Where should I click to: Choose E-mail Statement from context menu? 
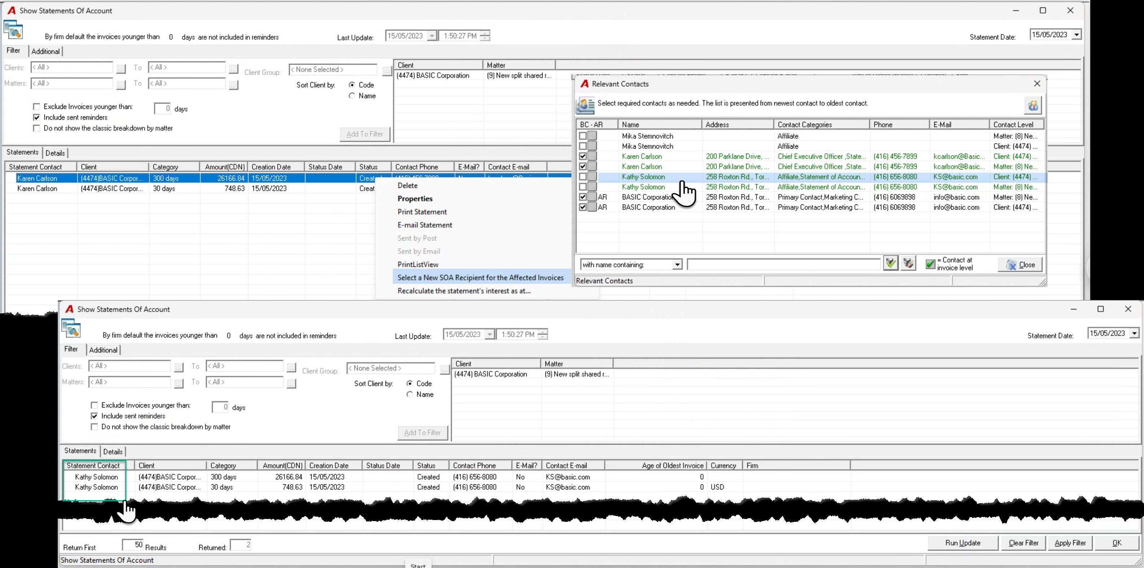click(x=425, y=225)
